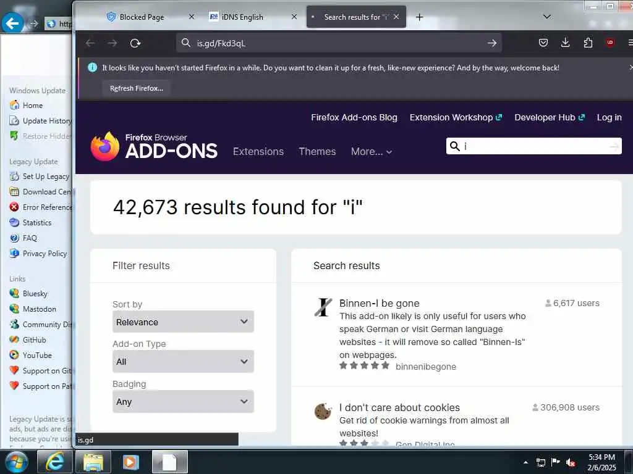This screenshot has height=474, width=633.
Task: Show hidden system tray icons
Action: tap(525, 462)
